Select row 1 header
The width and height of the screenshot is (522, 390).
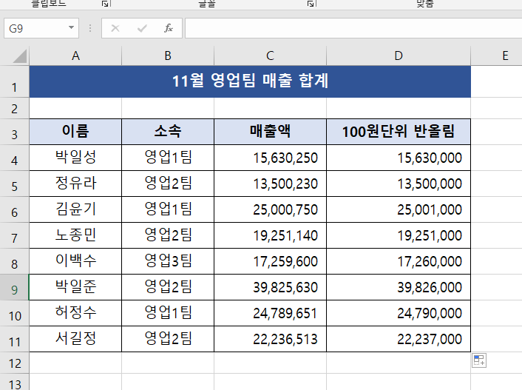tap(14, 81)
